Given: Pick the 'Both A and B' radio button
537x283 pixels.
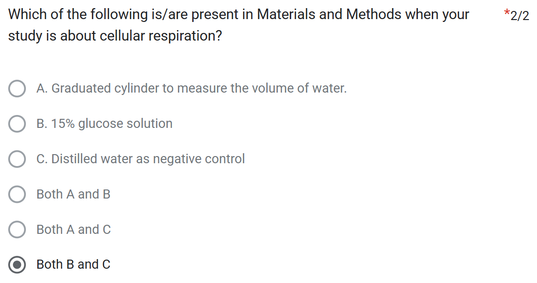Looking at the screenshot, I should point(17,195).
